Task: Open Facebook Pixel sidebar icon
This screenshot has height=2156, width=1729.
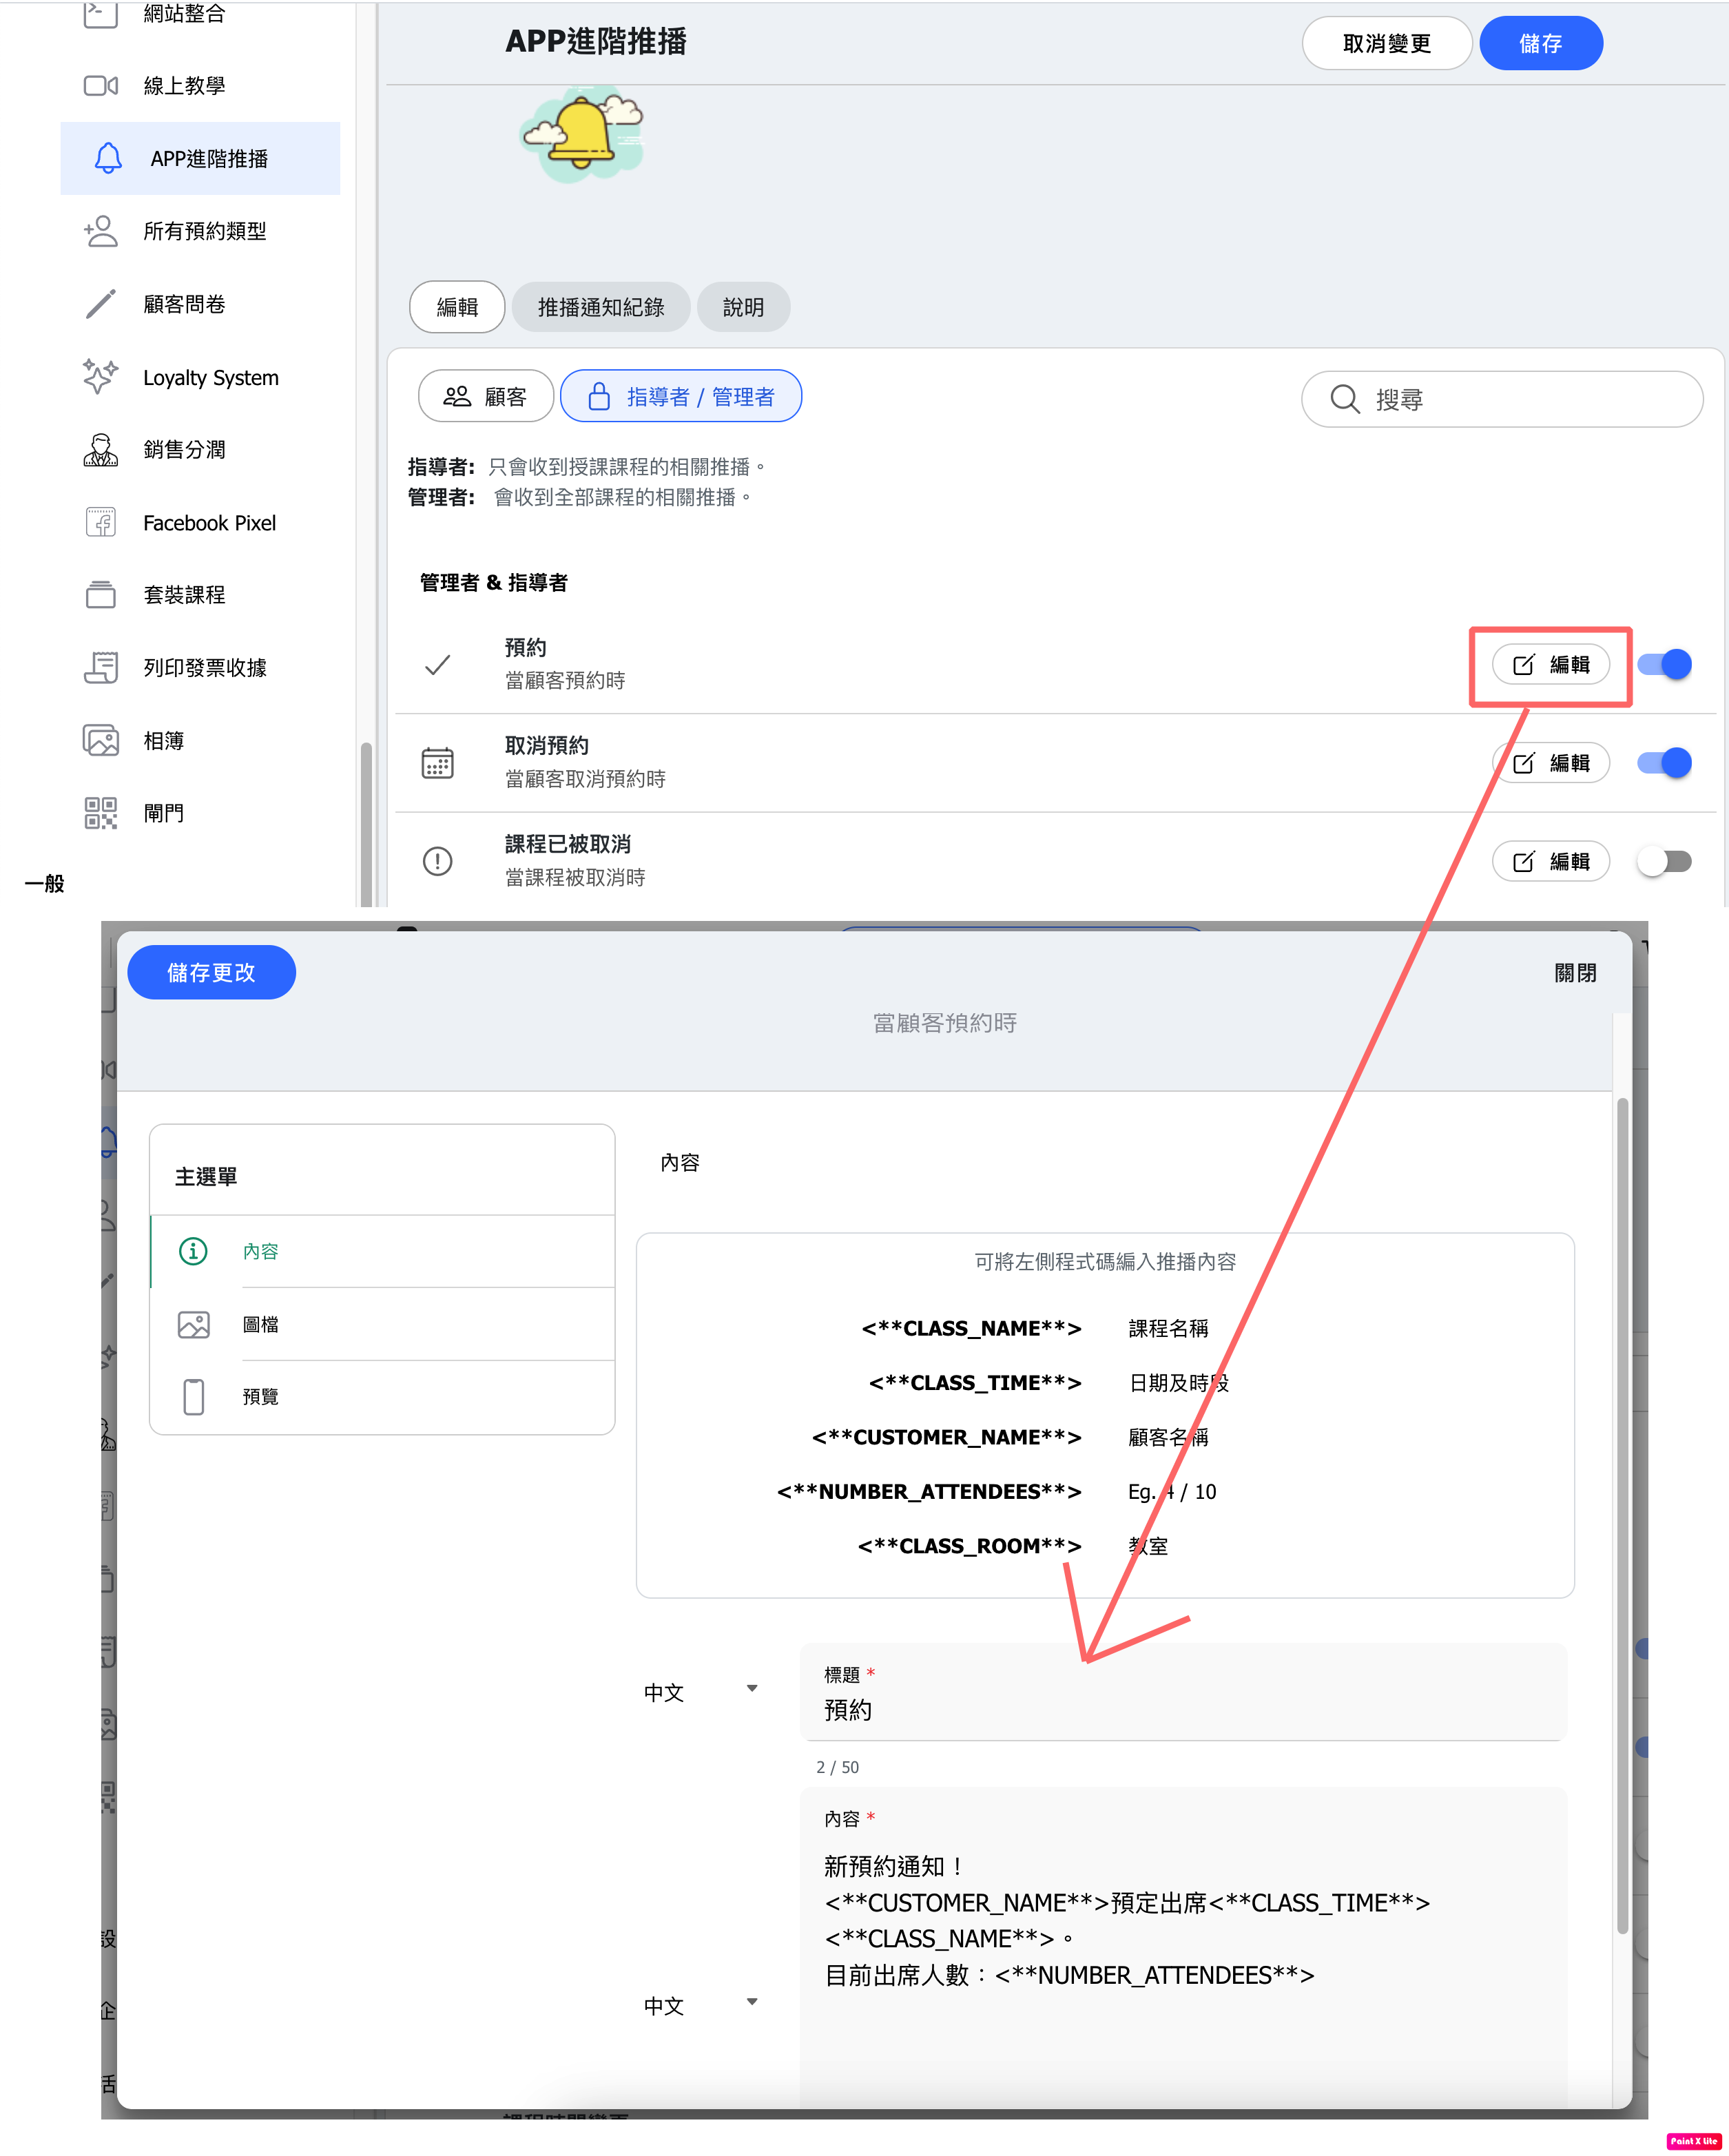Action: (101, 522)
